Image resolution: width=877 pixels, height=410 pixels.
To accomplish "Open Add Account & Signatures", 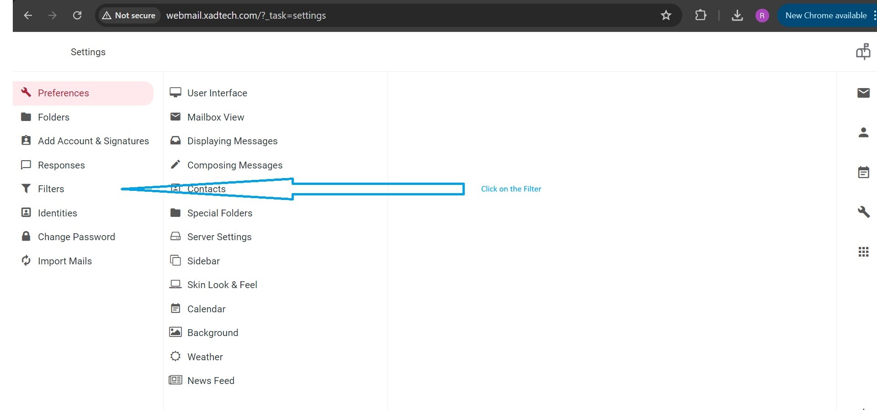I will coord(93,141).
